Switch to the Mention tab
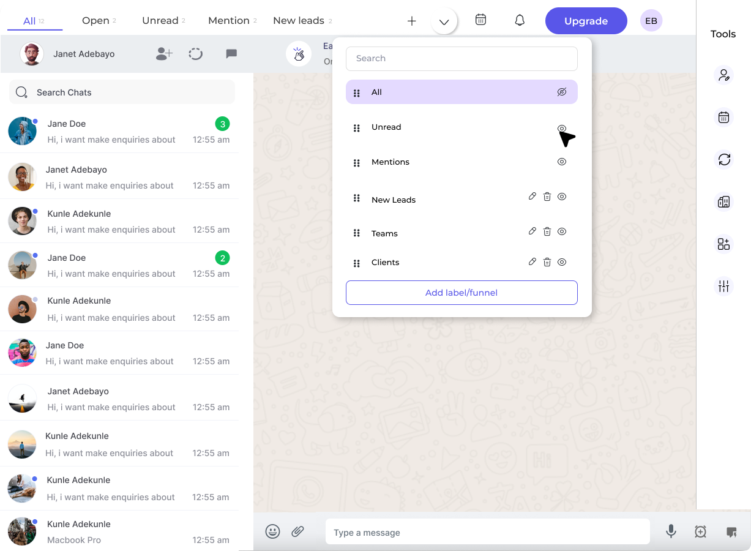 [x=232, y=20]
